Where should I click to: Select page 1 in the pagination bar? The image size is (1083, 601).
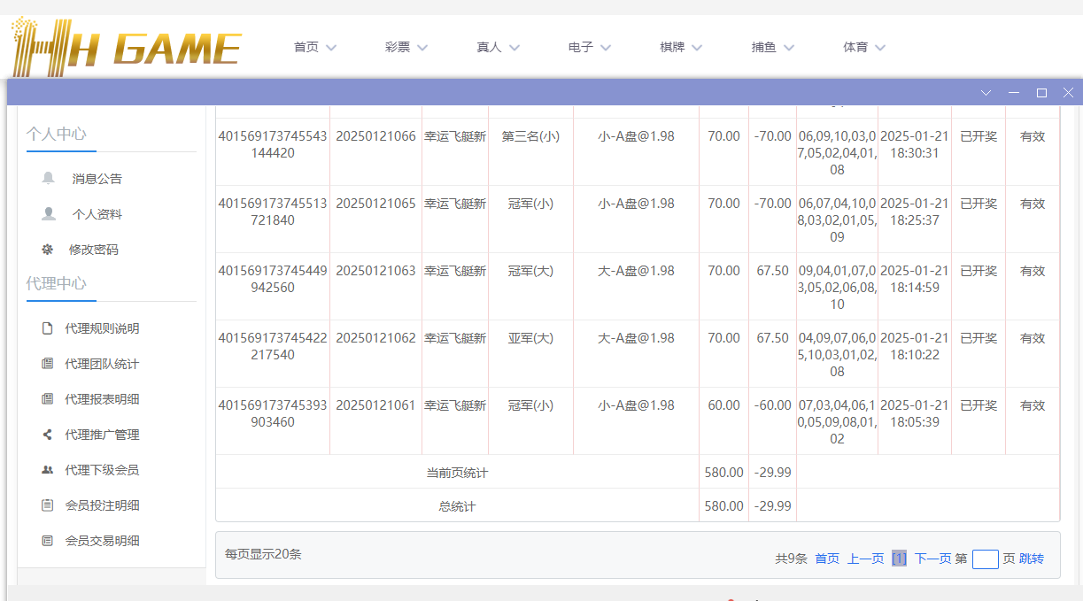899,559
